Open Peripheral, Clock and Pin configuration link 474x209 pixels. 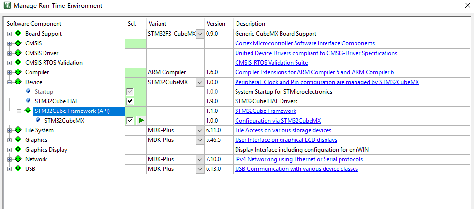[327, 82]
